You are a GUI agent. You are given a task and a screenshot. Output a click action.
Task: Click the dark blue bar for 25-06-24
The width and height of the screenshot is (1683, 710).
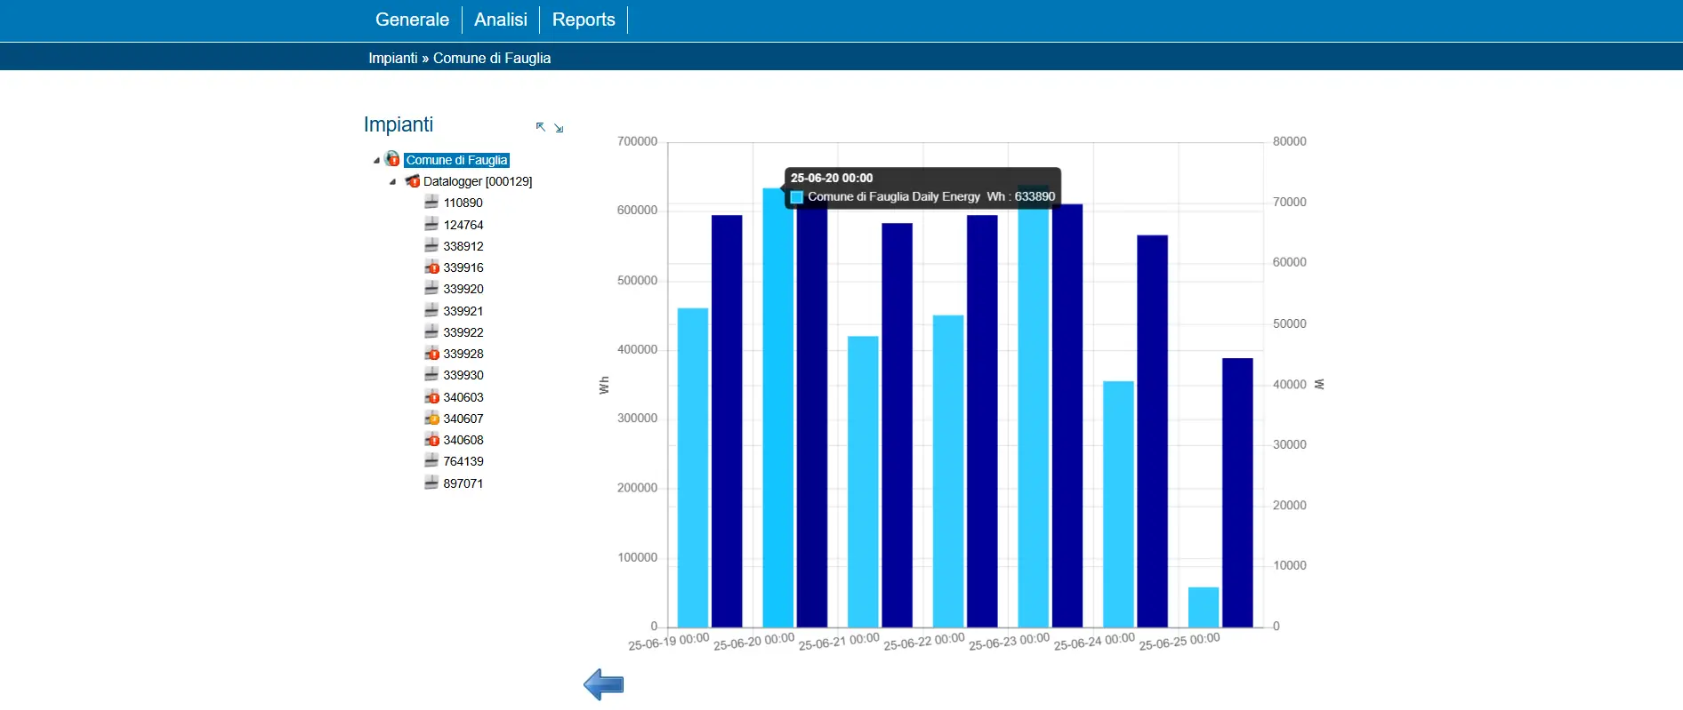click(1152, 431)
